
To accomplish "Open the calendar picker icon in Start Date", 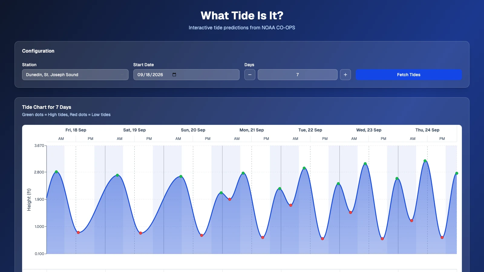I will point(174,75).
